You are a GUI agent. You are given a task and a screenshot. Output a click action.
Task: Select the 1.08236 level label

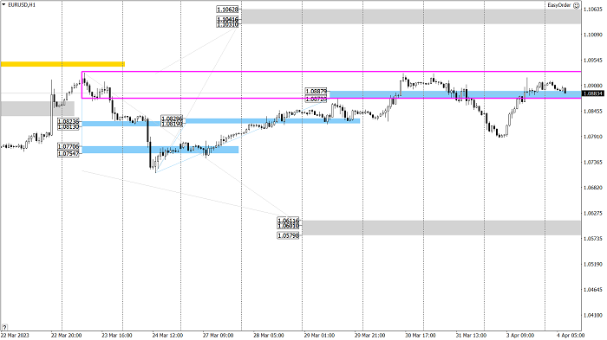coord(69,121)
